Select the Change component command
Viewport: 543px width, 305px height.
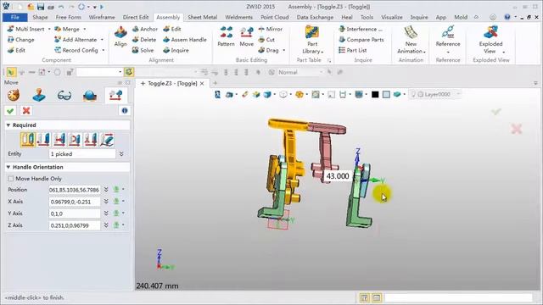(20, 40)
